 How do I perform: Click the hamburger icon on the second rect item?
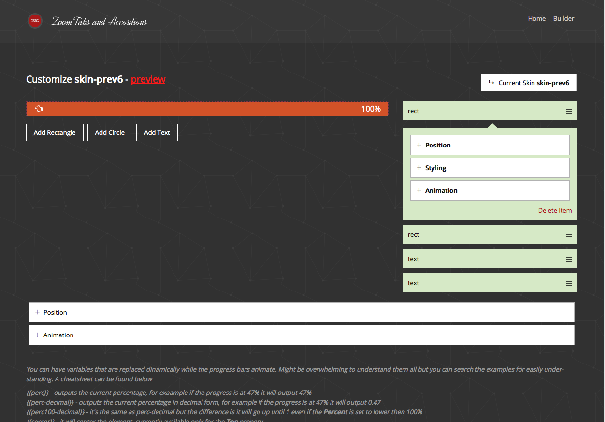[x=569, y=234]
